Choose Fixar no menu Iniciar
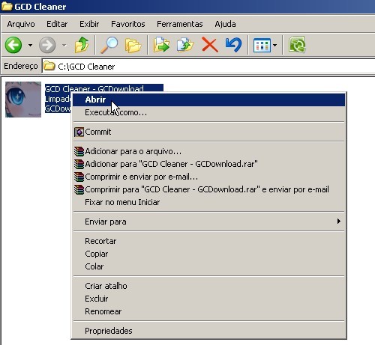 coord(208,202)
